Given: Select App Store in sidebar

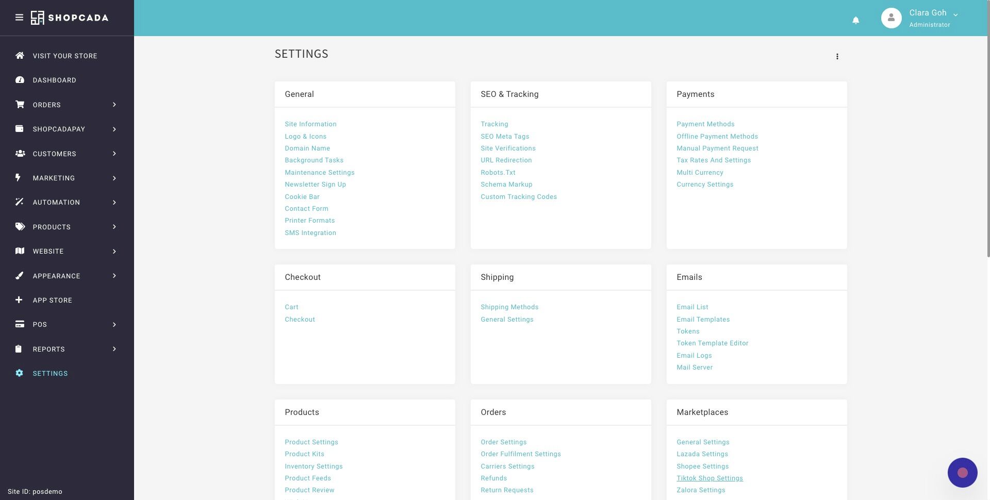Looking at the screenshot, I should click(x=53, y=300).
